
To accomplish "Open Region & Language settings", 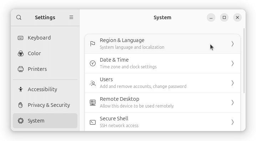I will click(163, 44).
